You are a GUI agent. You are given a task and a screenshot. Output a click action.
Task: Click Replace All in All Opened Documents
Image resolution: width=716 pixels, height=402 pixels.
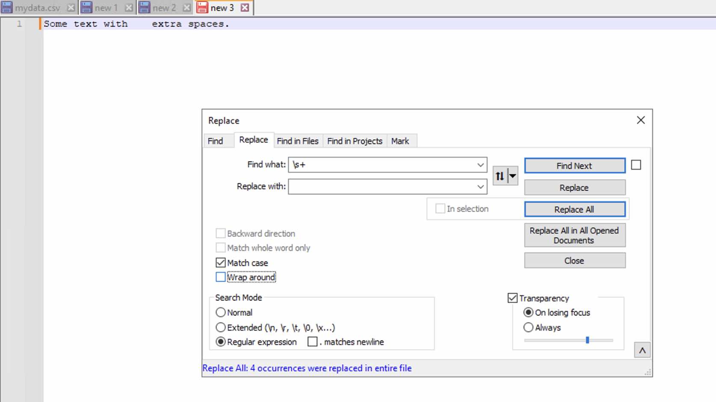coord(574,235)
